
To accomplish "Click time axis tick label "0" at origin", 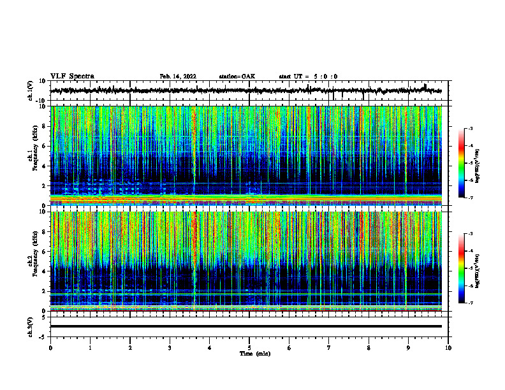I will [x=50, y=348].
